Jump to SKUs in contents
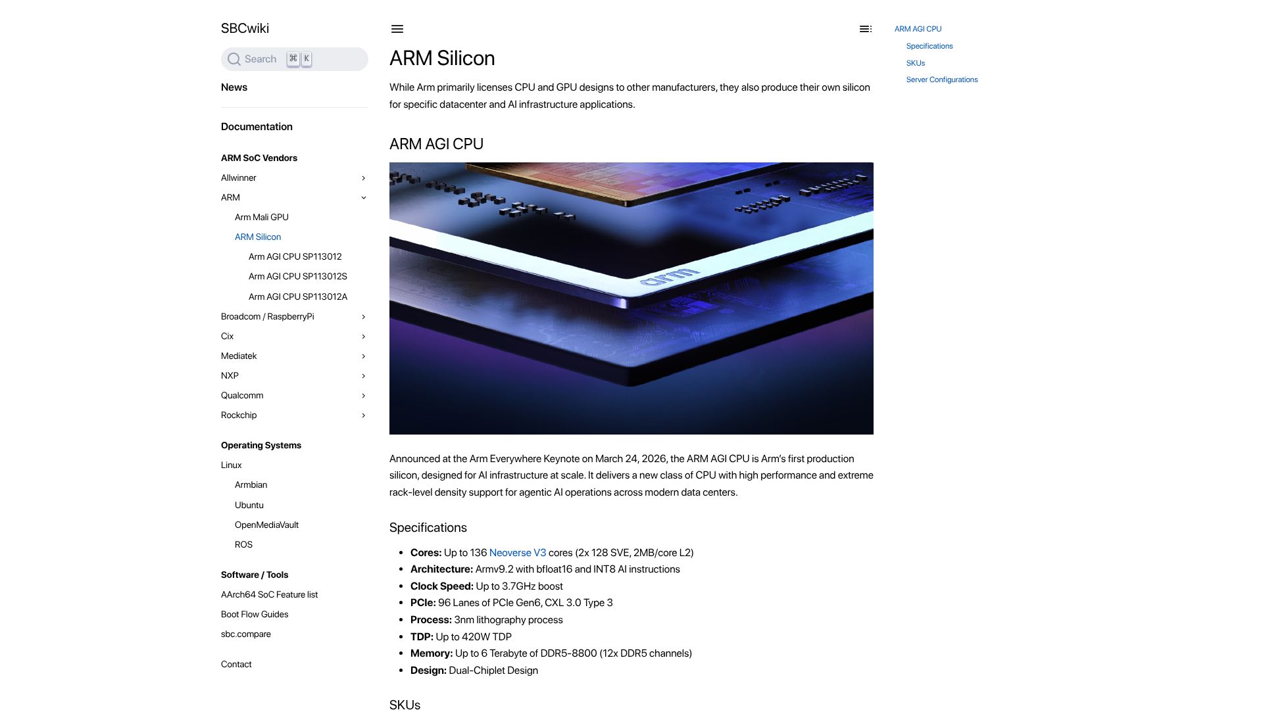This screenshot has height=710, width=1263. coord(916,63)
